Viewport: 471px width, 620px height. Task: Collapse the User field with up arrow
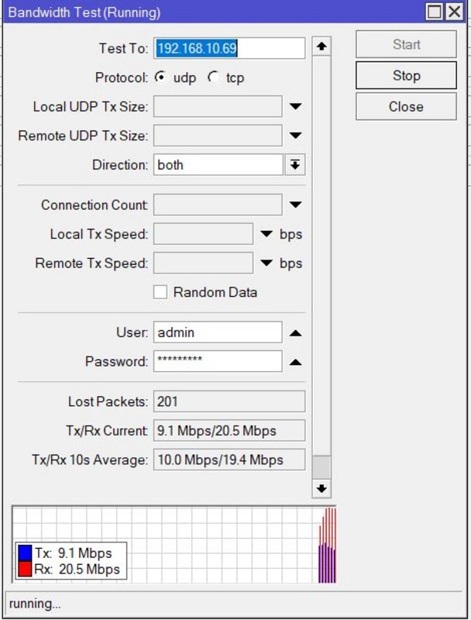click(296, 333)
